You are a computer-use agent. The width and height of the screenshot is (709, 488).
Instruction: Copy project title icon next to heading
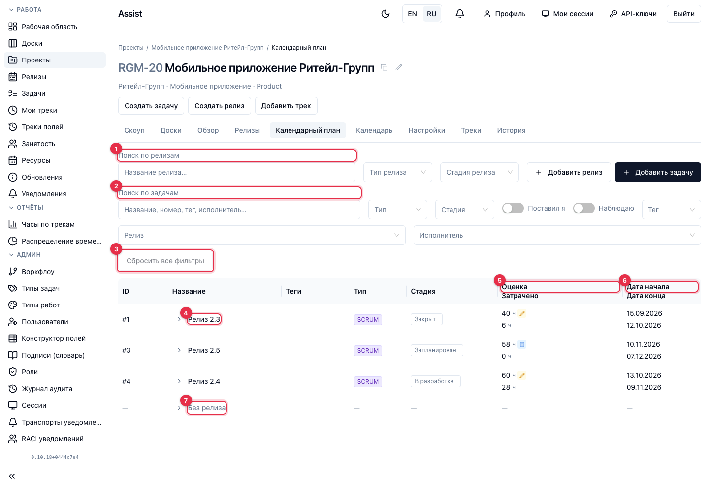(x=384, y=67)
